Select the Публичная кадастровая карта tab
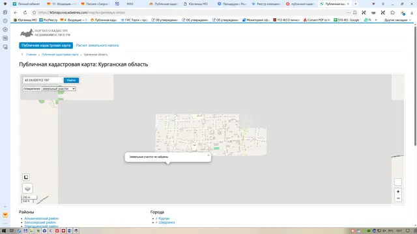The width and height of the screenshot is (417, 234). [46, 45]
